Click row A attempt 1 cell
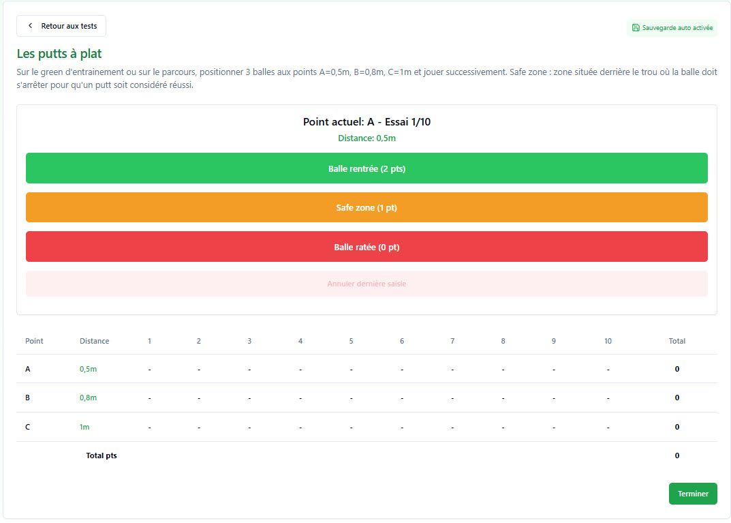 149,370
